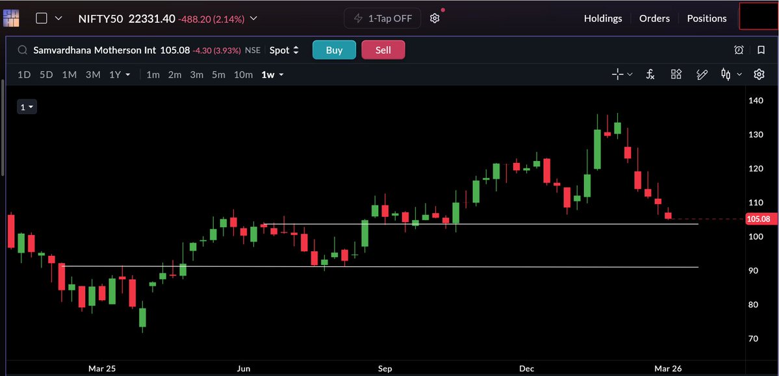This screenshot has width=779, height=376.
Task: Expand the chevron beside the checkbox
Action: point(58,18)
